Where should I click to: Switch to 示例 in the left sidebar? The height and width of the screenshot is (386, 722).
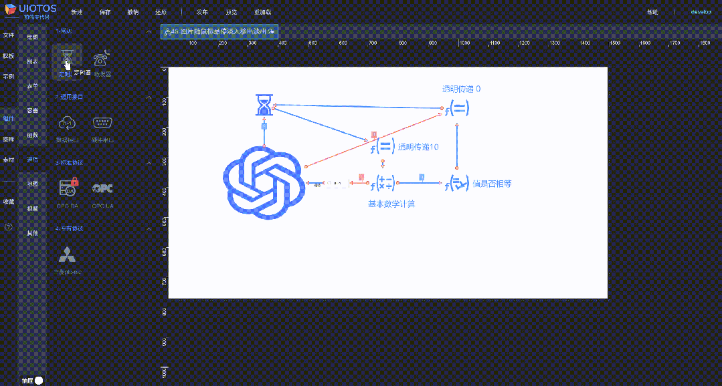[x=8, y=77]
